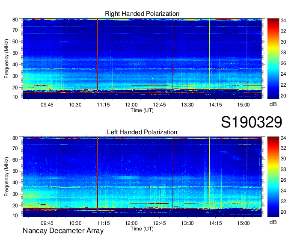291x236 pixels.
Task: Click the 15:00 tick label on the upper plot
Action: tap(243, 105)
